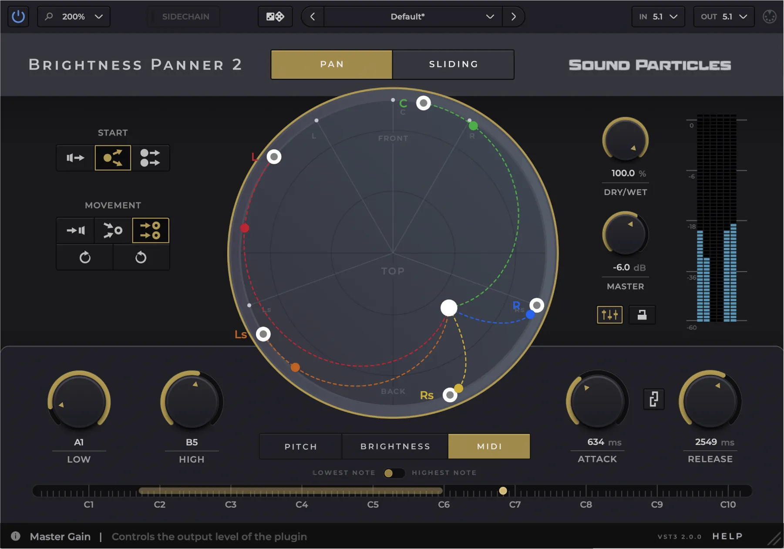Screen dimensions: 784x549
Task: Toggle the Lowest/Highest Note switch
Action: click(394, 473)
